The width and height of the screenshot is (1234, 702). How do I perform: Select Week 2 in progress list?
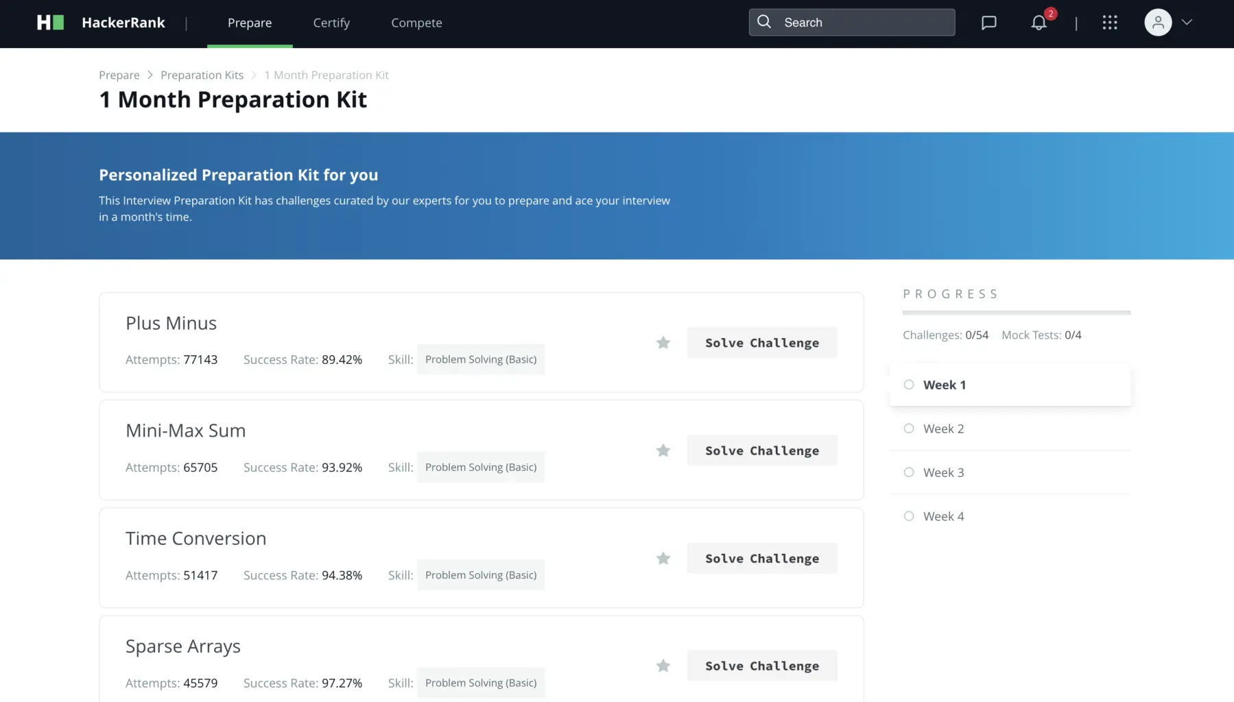tap(943, 428)
